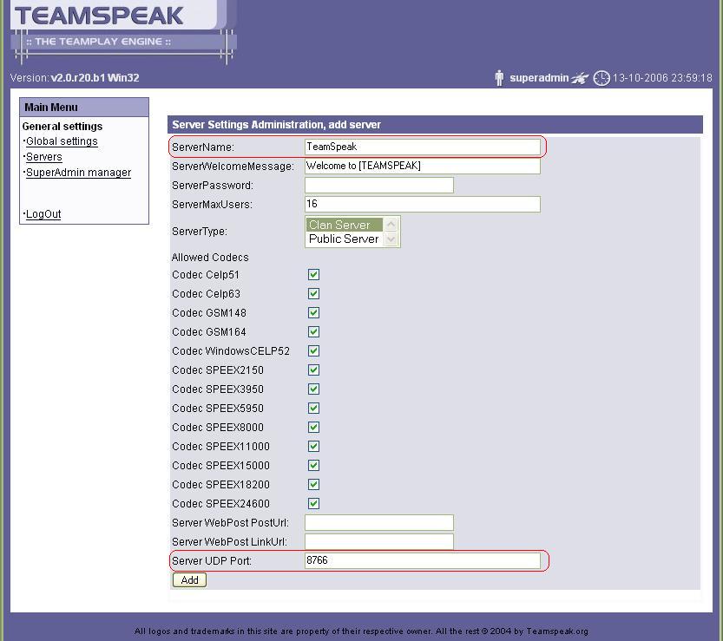Click the Main Menu header
This screenshot has height=641, width=723.
coord(84,108)
